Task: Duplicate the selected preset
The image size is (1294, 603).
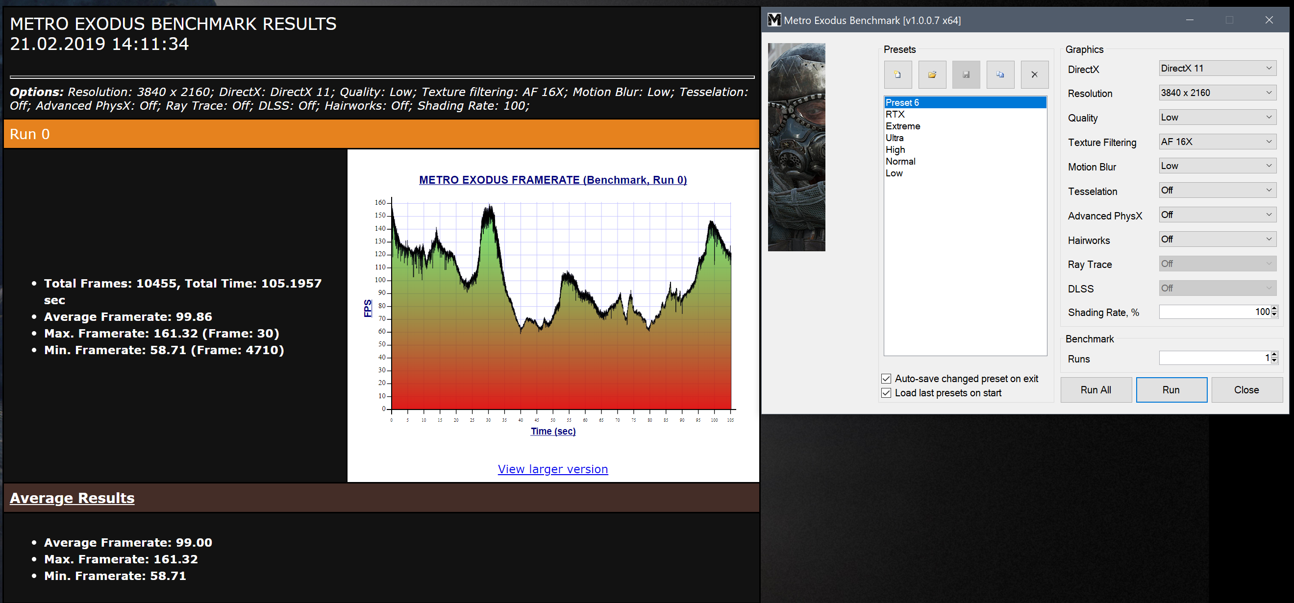Action: click(x=999, y=75)
